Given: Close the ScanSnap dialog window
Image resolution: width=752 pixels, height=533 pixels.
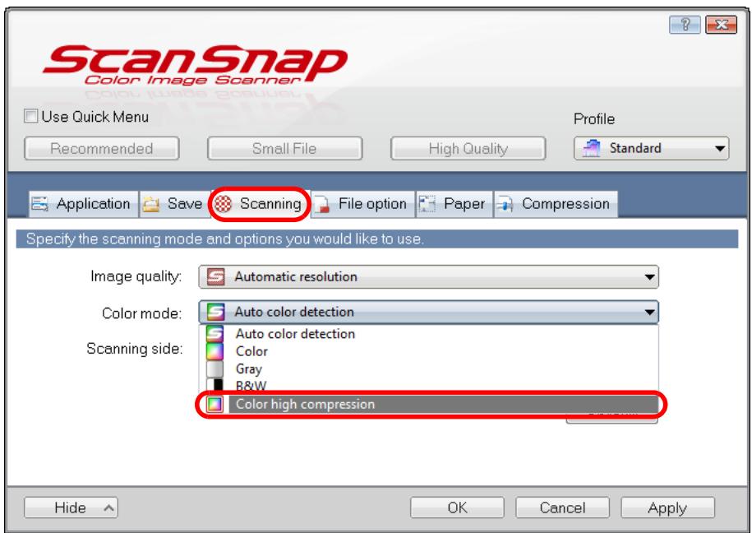Looking at the screenshot, I should [722, 25].
